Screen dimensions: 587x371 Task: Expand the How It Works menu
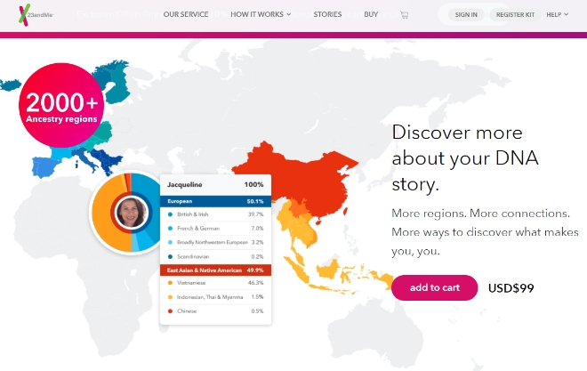click(260, 15)
